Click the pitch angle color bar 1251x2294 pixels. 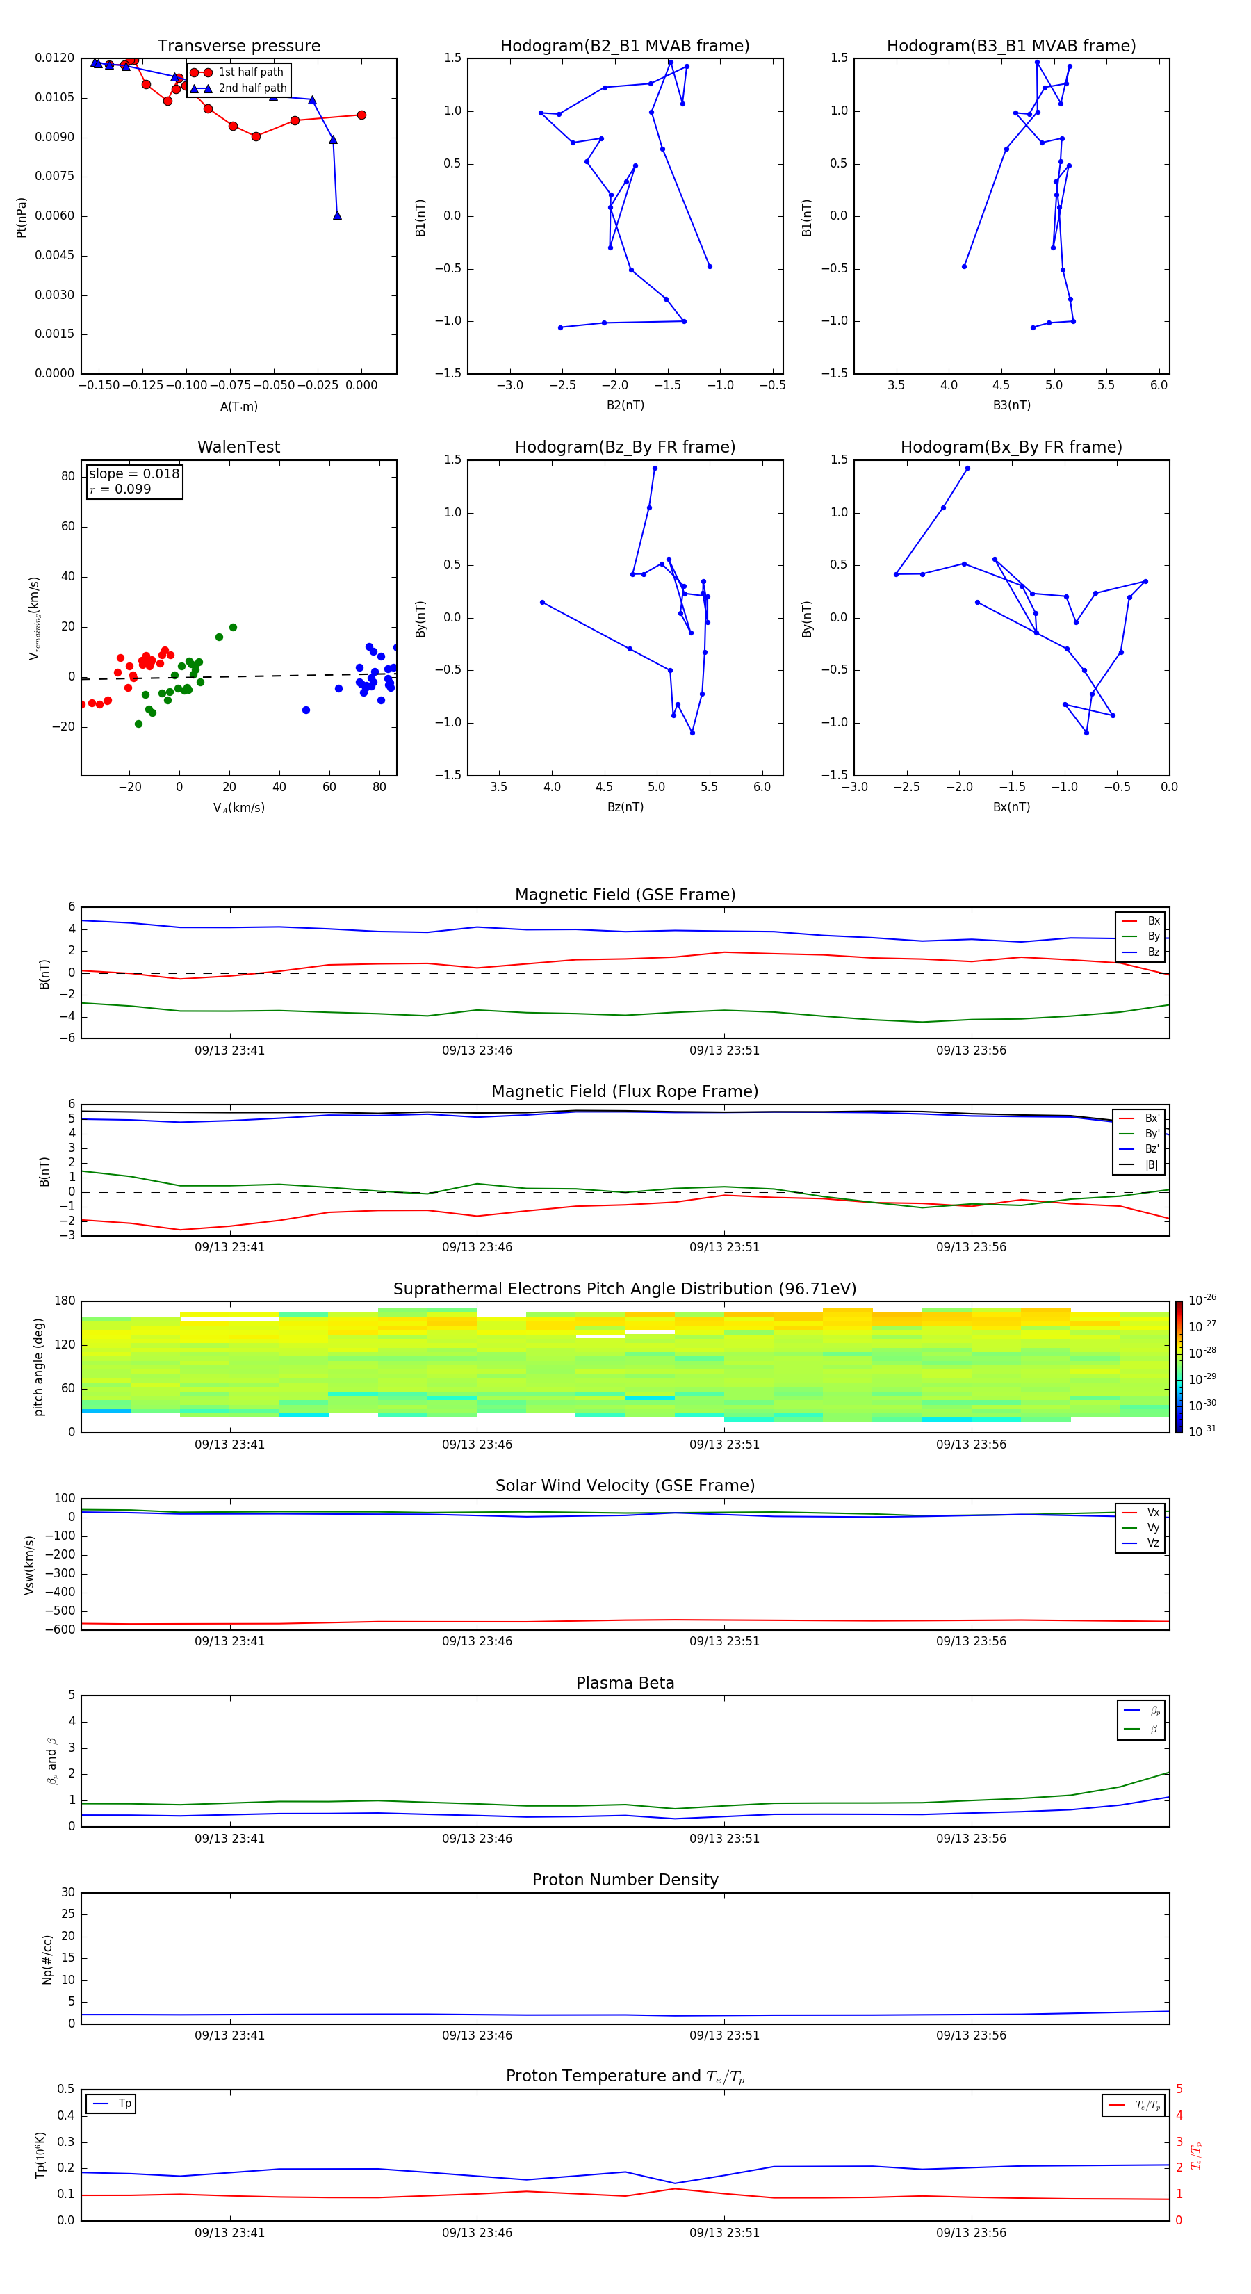(x=1179, y=1367)
